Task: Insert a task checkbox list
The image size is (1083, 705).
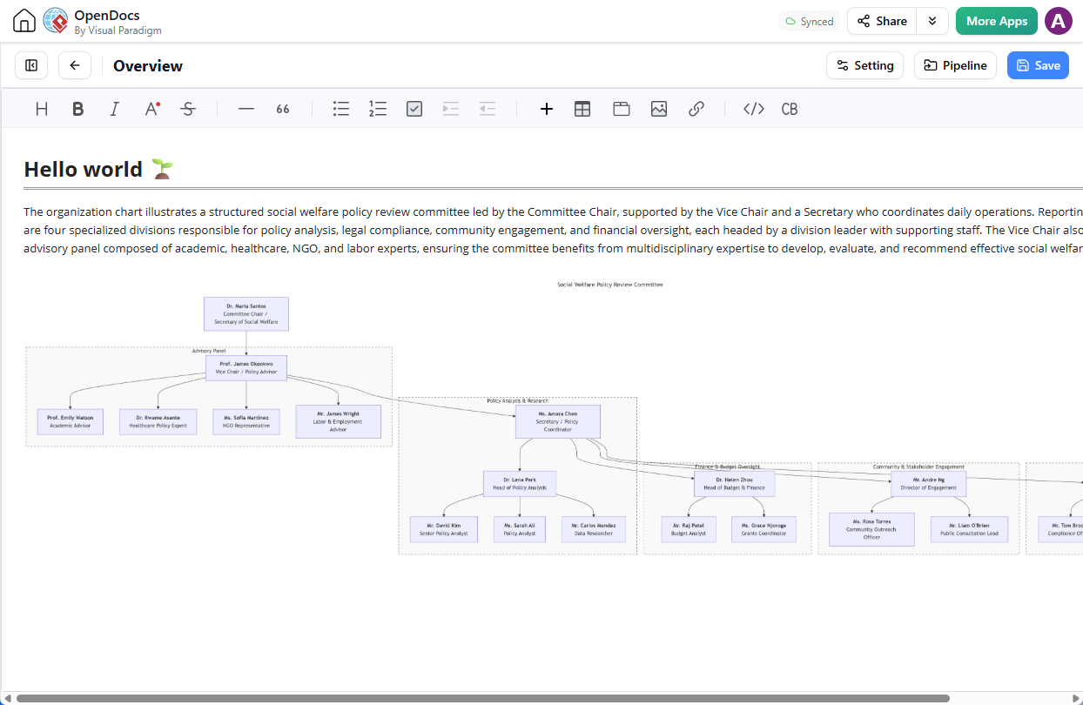Action: [x=414, y=109]
